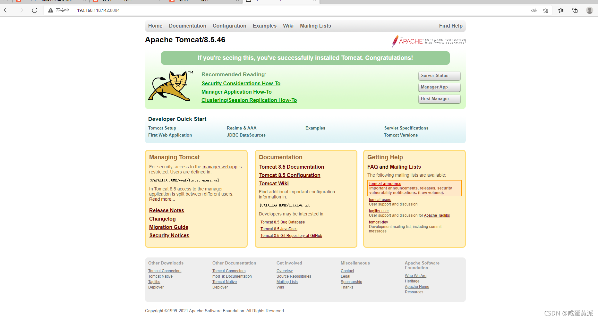Open the Tomcat Setup link
Viewport: 598px width, 319px height.
(x=162, y=128)
